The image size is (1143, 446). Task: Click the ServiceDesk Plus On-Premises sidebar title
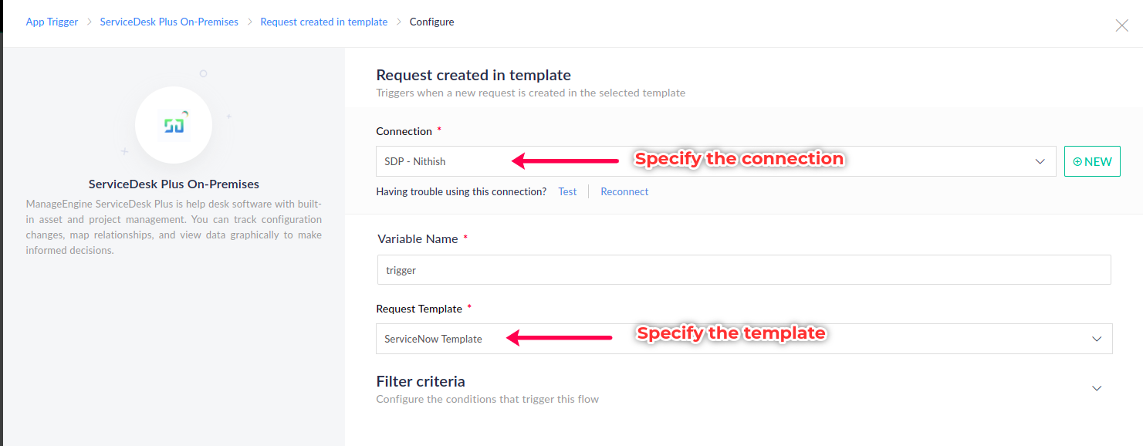(174, 184)
